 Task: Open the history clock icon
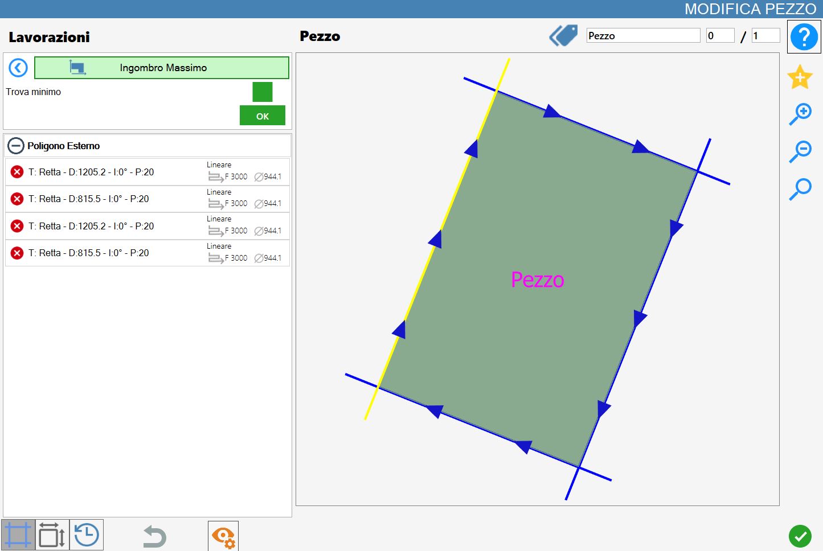tap(87, 535)
